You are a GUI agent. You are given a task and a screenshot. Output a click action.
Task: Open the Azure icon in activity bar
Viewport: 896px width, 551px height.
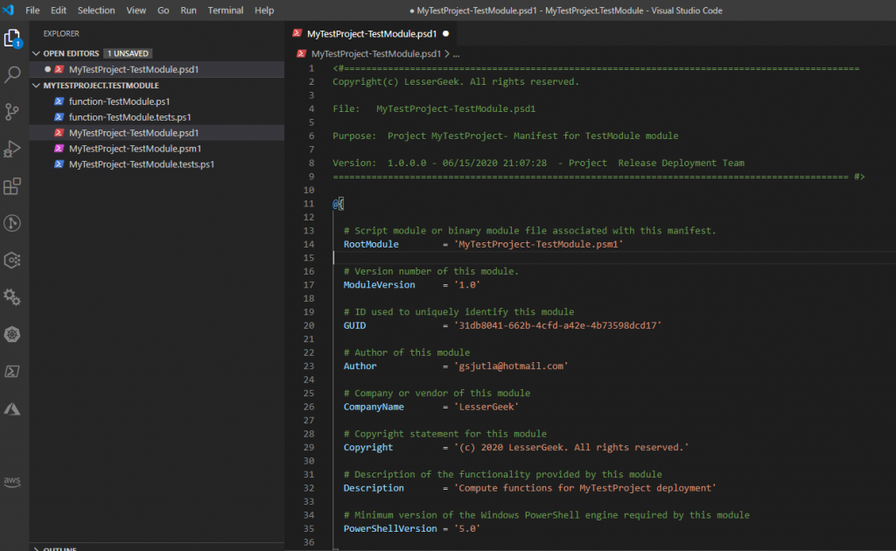tap(13, 408)
